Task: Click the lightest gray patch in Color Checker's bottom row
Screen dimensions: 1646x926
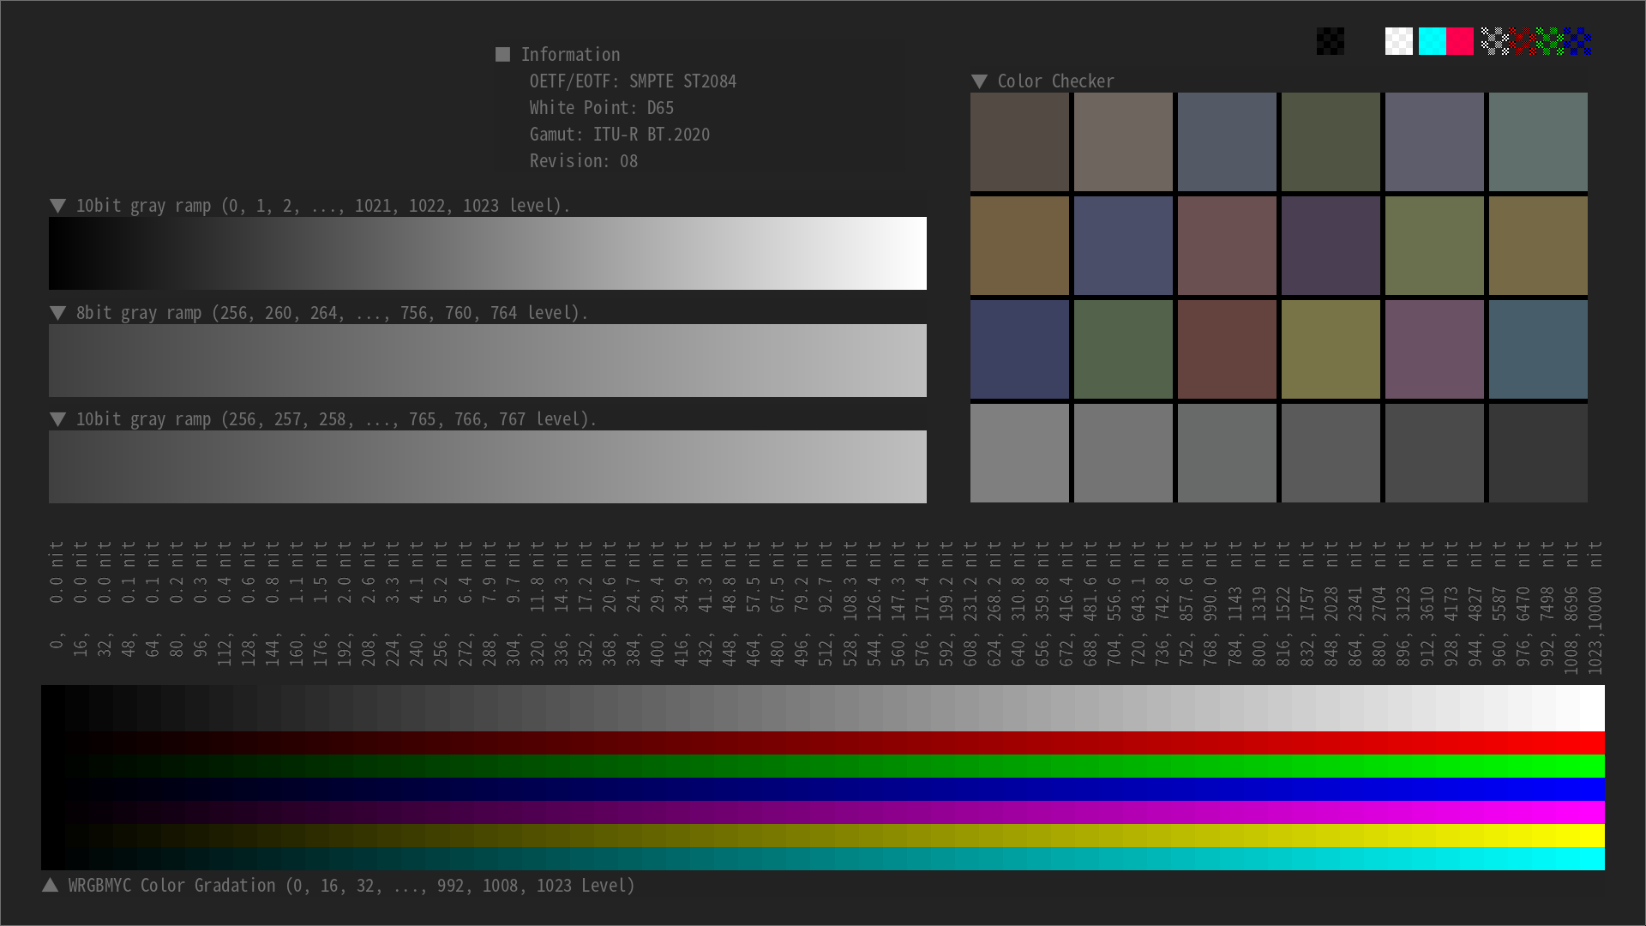Action: (x=1019, y=453)
